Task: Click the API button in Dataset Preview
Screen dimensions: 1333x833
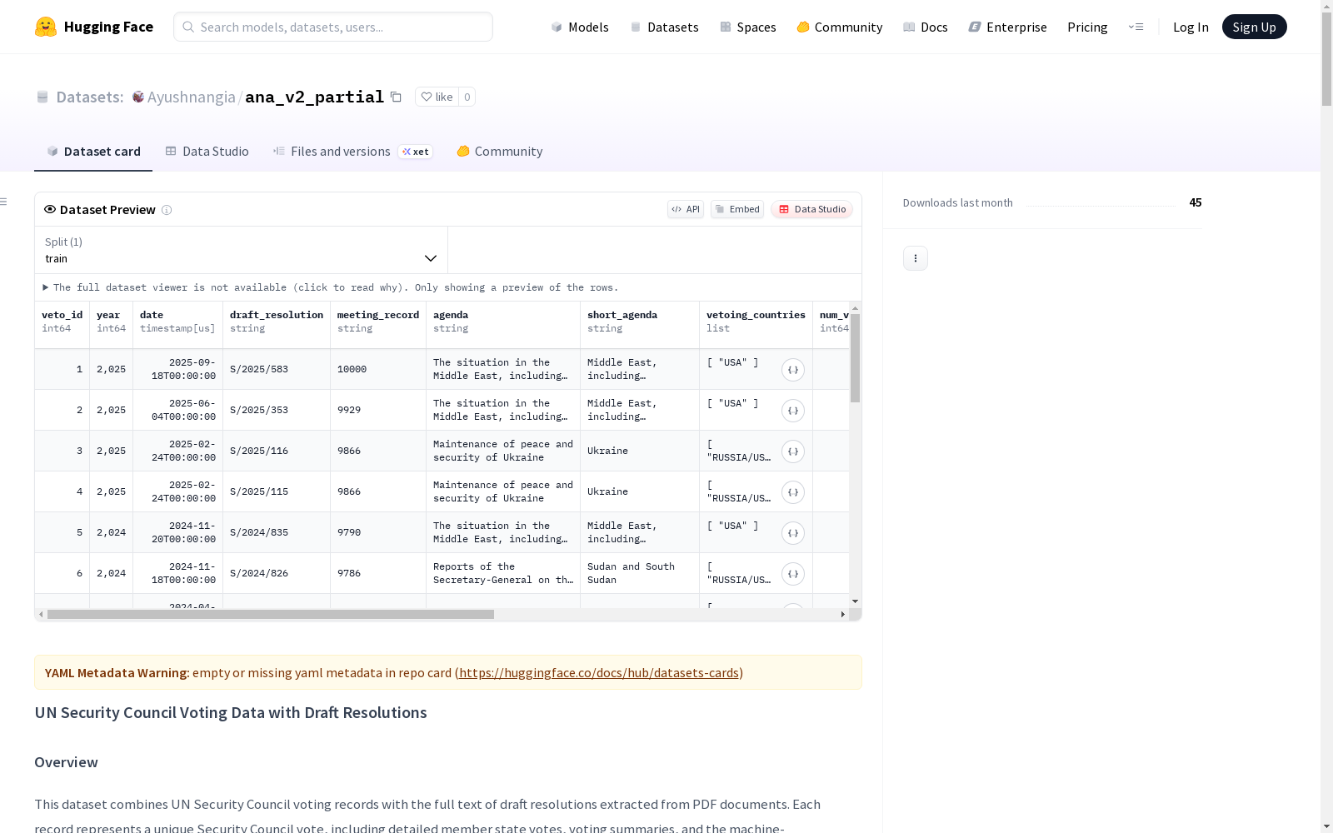Action: click(686, 209)
